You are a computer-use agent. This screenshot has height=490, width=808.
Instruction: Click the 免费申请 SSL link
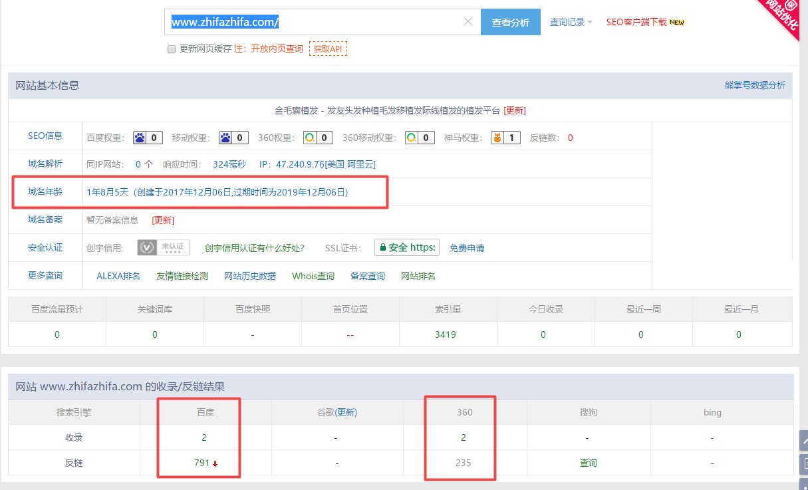click(x=467, y=248)
